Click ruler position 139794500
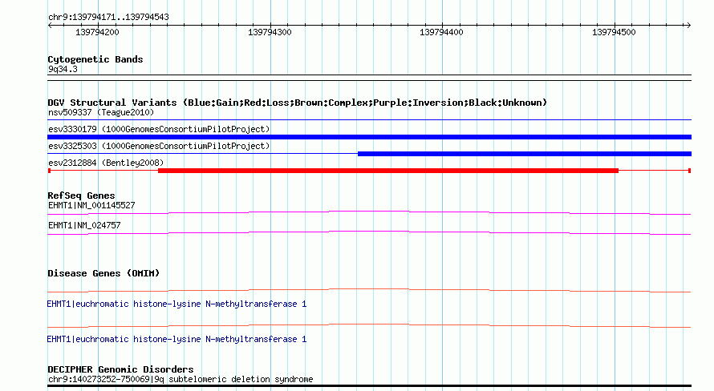This screenshot has width=714, height=391. pyautogui.click(x=614, y=32)
